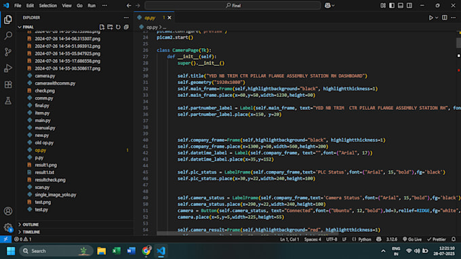Screen dimensions: 461x259
Task: Refresh the Explorer file list
Action: tap(118, 27)
